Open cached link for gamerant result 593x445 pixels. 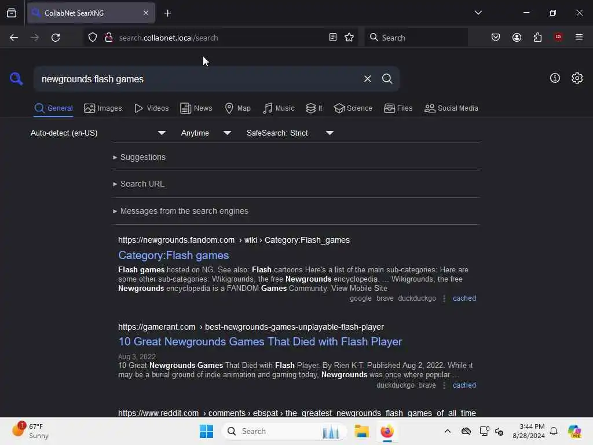coord(464,385)
